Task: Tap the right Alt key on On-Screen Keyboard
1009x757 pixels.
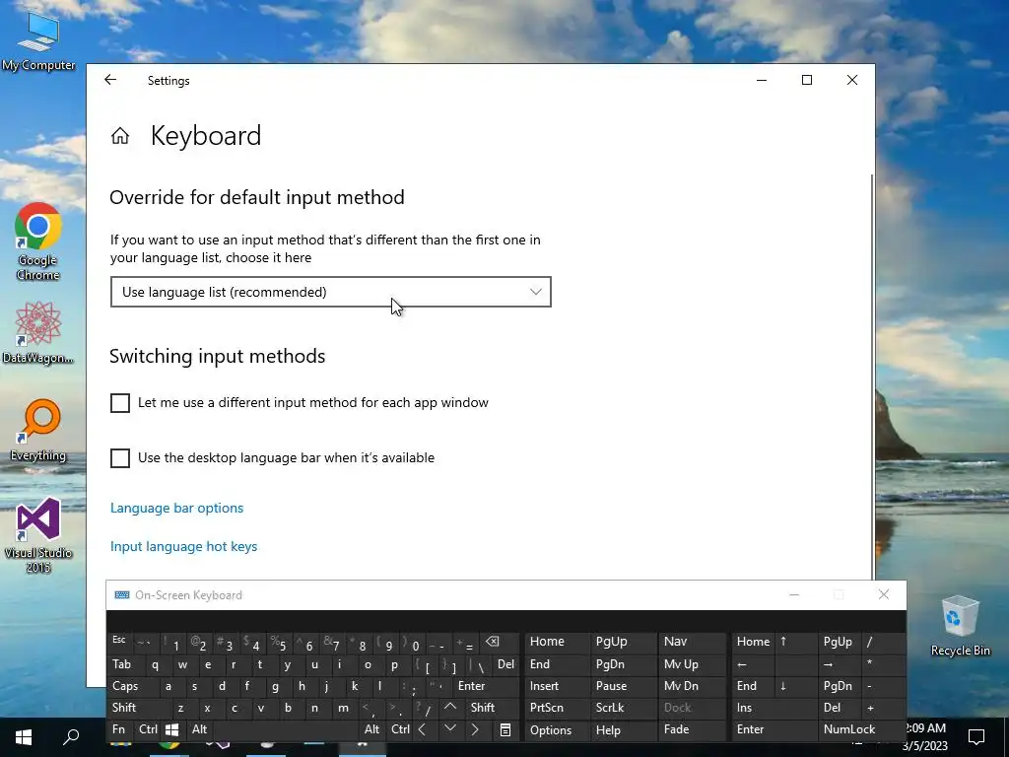Action: 371,730
